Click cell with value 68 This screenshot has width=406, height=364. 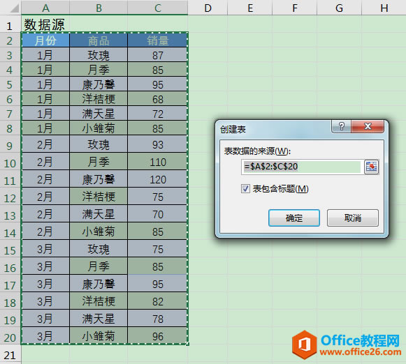click(158, 99)
